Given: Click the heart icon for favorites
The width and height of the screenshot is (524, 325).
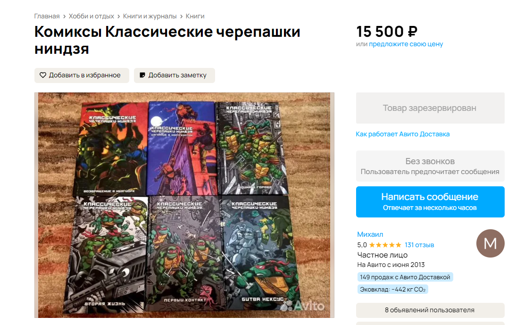Looking at the screenshot, I should pos(43,75).
